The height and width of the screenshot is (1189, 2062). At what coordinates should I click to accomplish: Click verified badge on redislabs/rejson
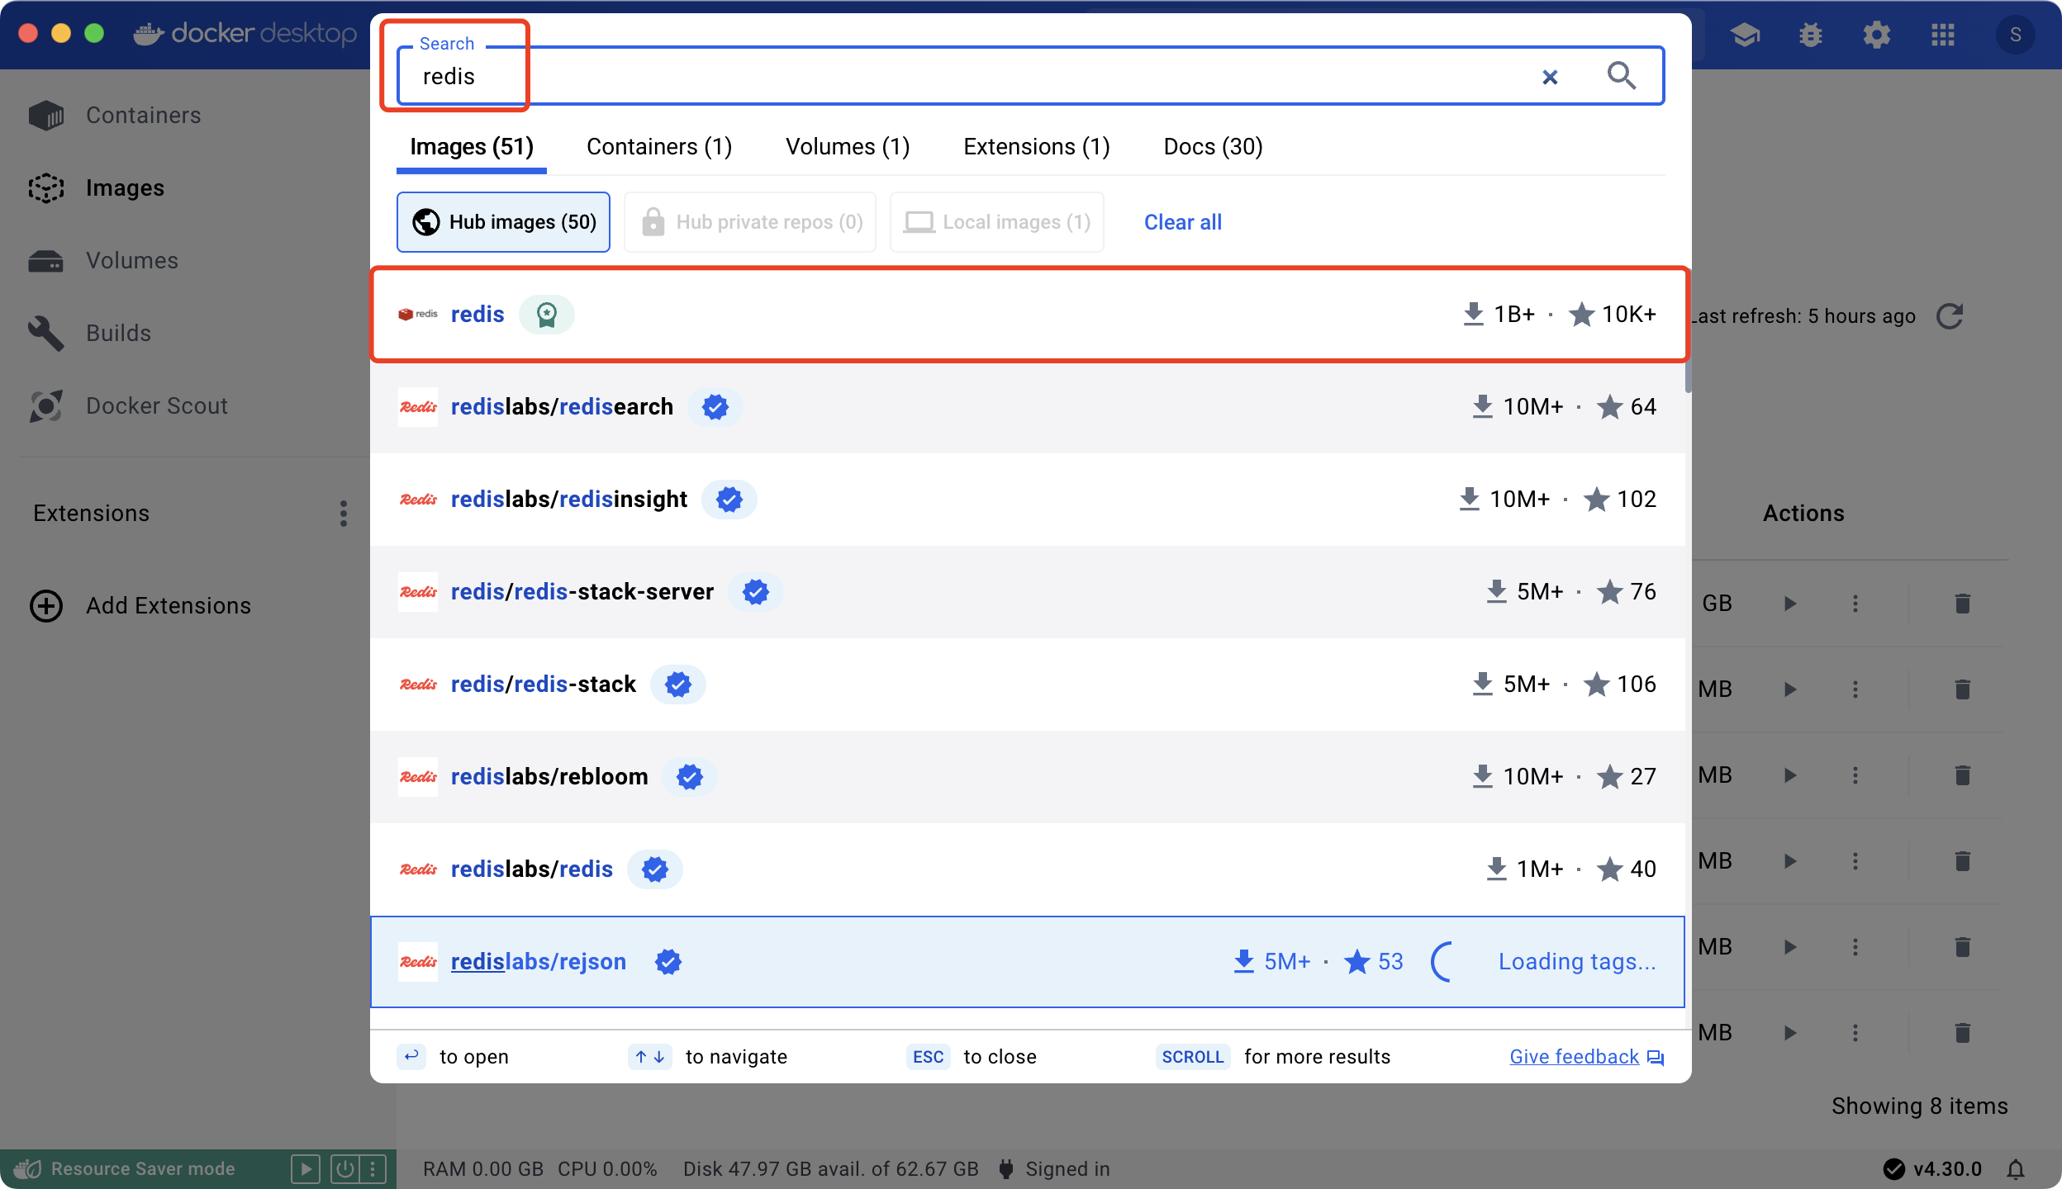[x=668, y=962]
